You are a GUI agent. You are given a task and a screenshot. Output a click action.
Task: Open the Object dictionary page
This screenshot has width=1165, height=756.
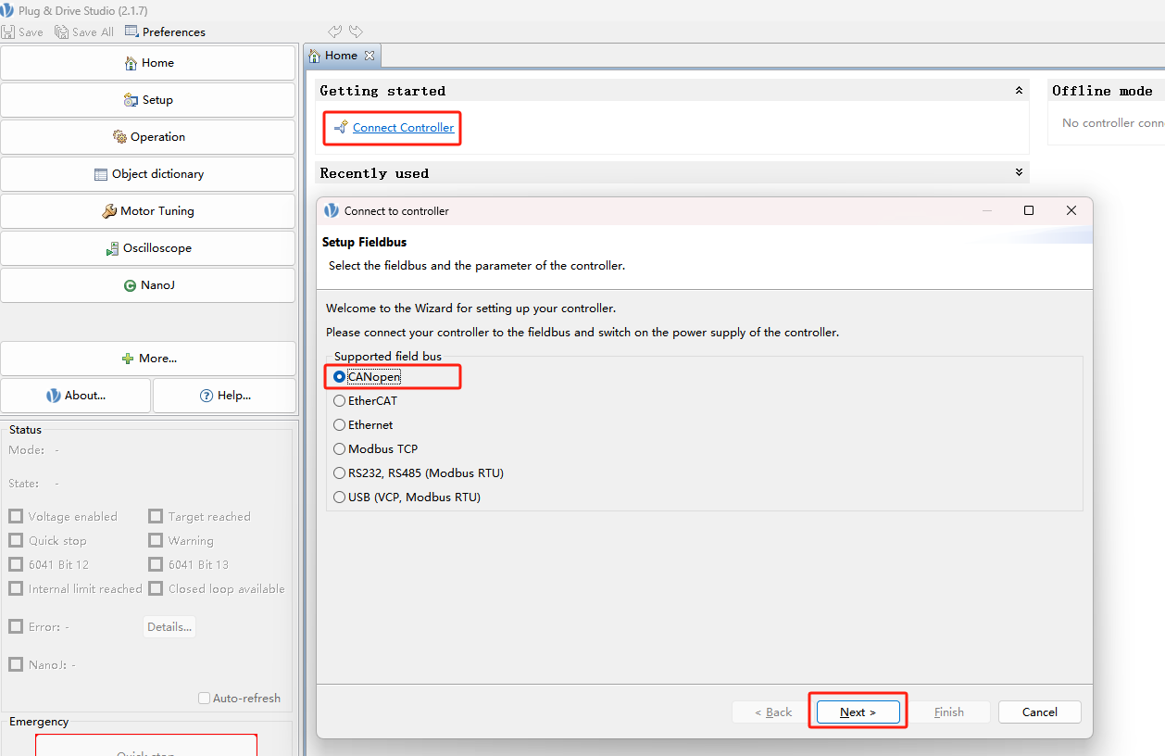pyautogui.click(x=148, y=174)
